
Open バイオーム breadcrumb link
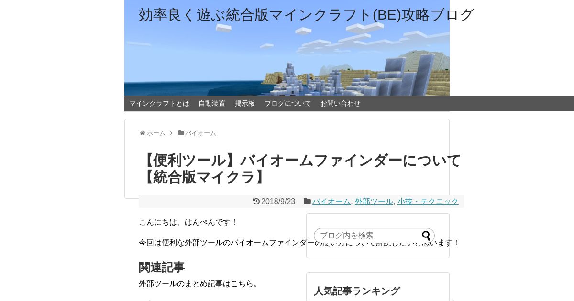point(200,133)
